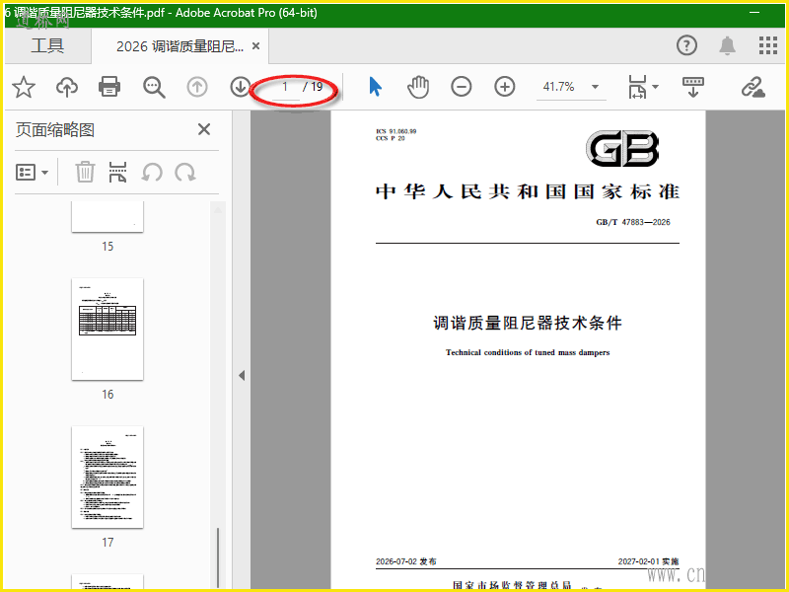Expand the page fit options arrow
The width and height of the screenshot is (789, 592).
[x=655, y=87]
